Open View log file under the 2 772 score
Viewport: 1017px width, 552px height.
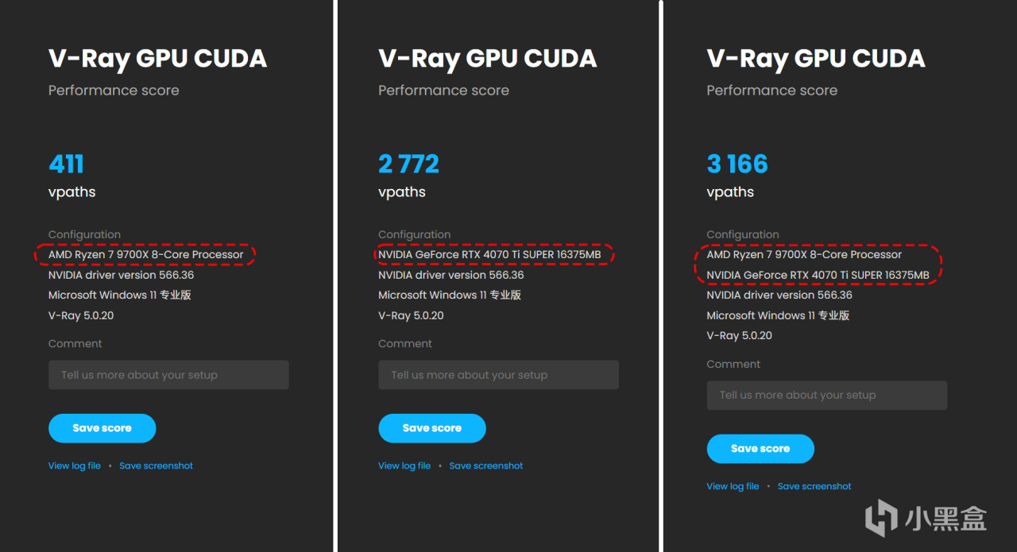[x=404, y=466]
